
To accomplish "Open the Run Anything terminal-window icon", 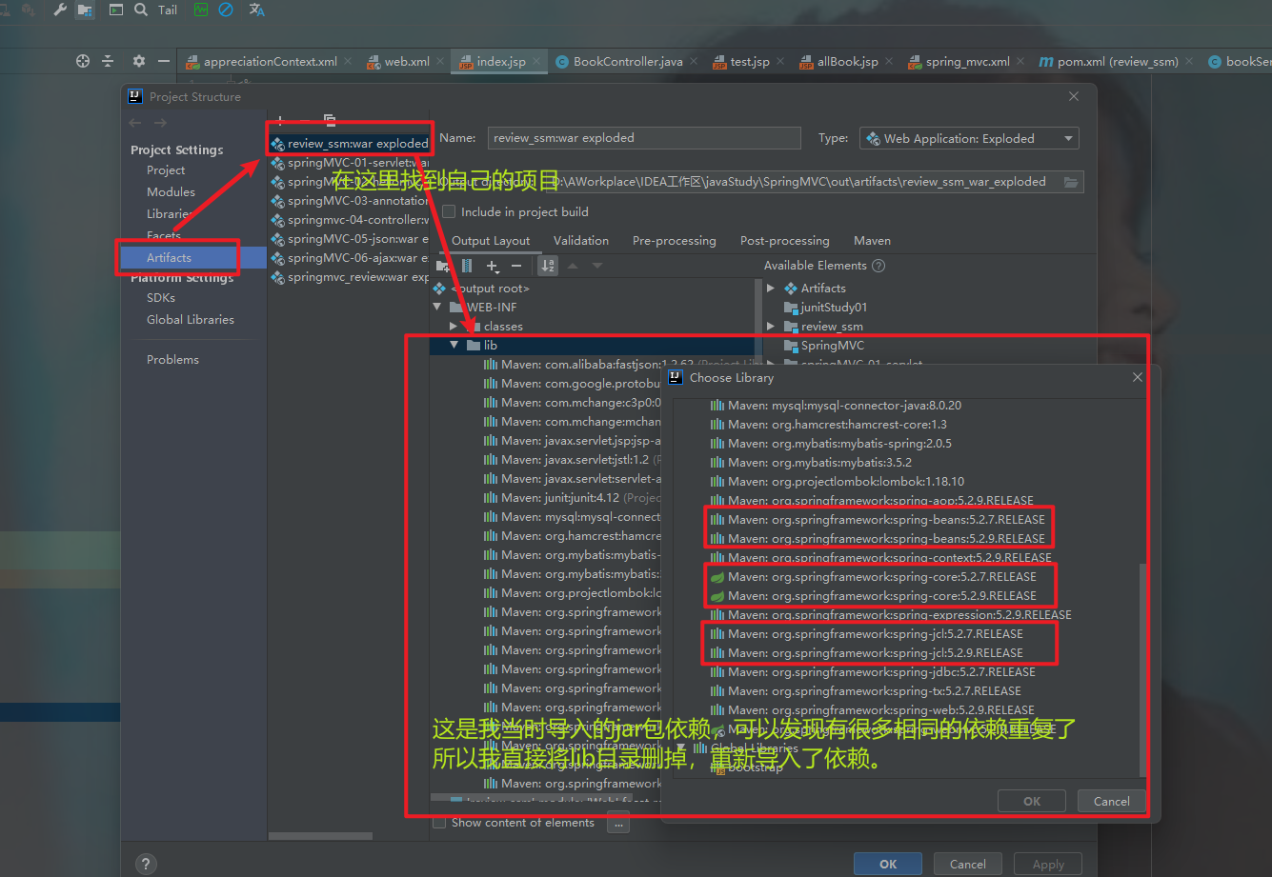I will click(116, 10).
